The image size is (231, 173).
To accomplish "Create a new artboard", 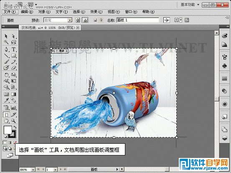I will click(x=95, y=20).
